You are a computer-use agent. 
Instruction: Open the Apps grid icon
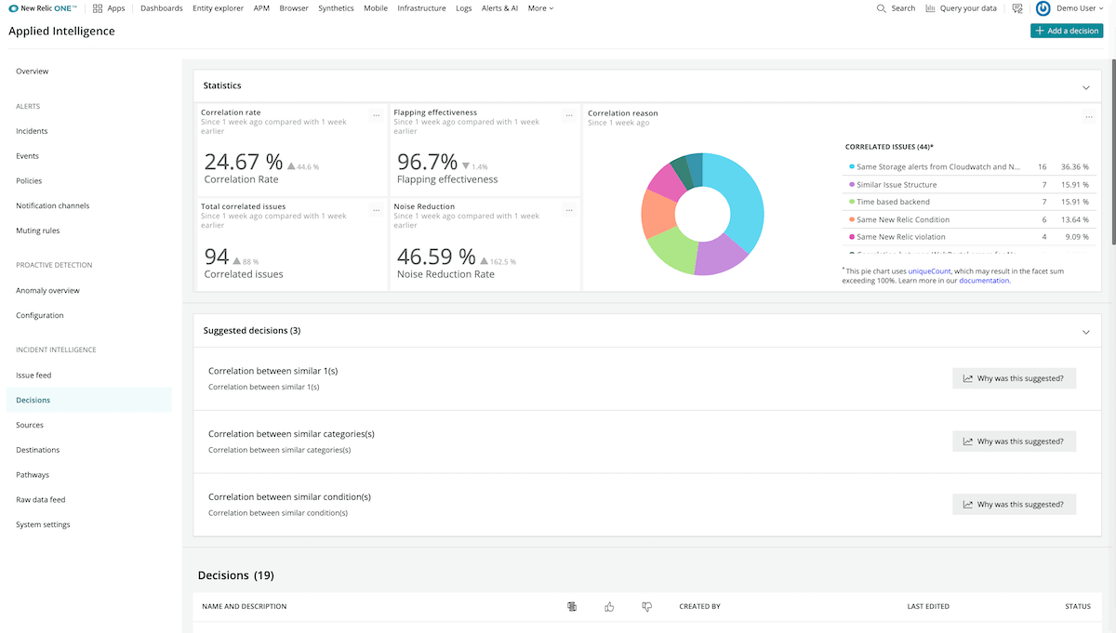(98, 8)
